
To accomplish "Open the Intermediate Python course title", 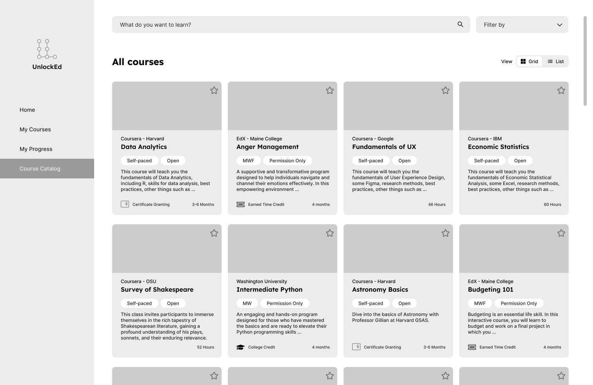I will 269,289.
